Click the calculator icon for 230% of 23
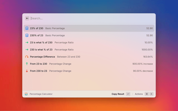 pos(27,36)
